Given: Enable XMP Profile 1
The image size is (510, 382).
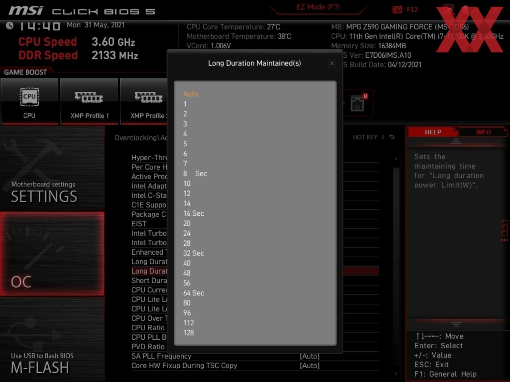Looking at the screenshot, I should pos(89,101).
